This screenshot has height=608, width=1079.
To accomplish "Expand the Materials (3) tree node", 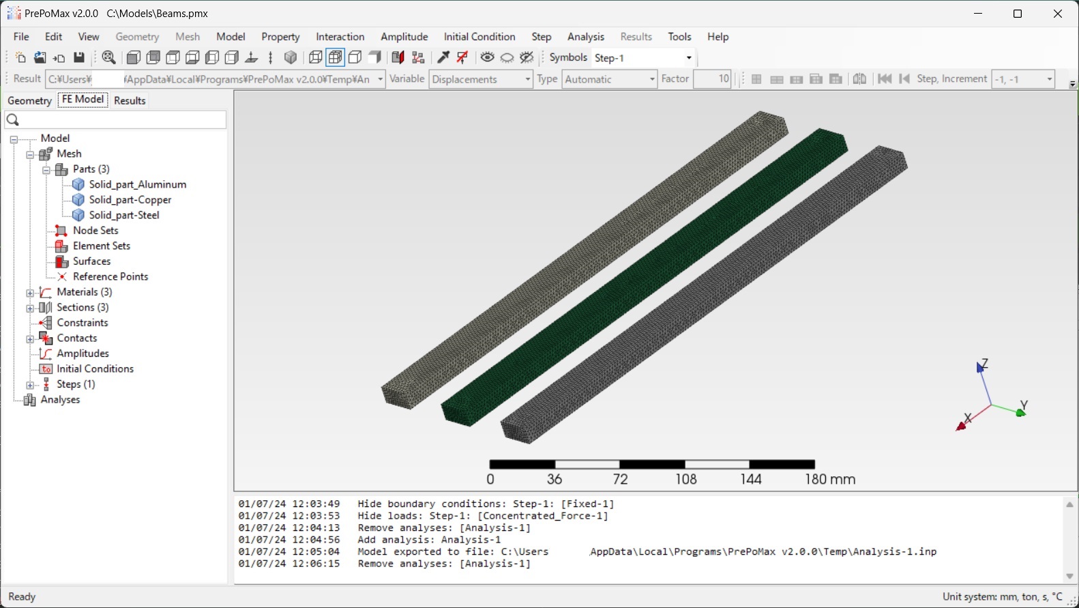I will (x=30, y=293).
